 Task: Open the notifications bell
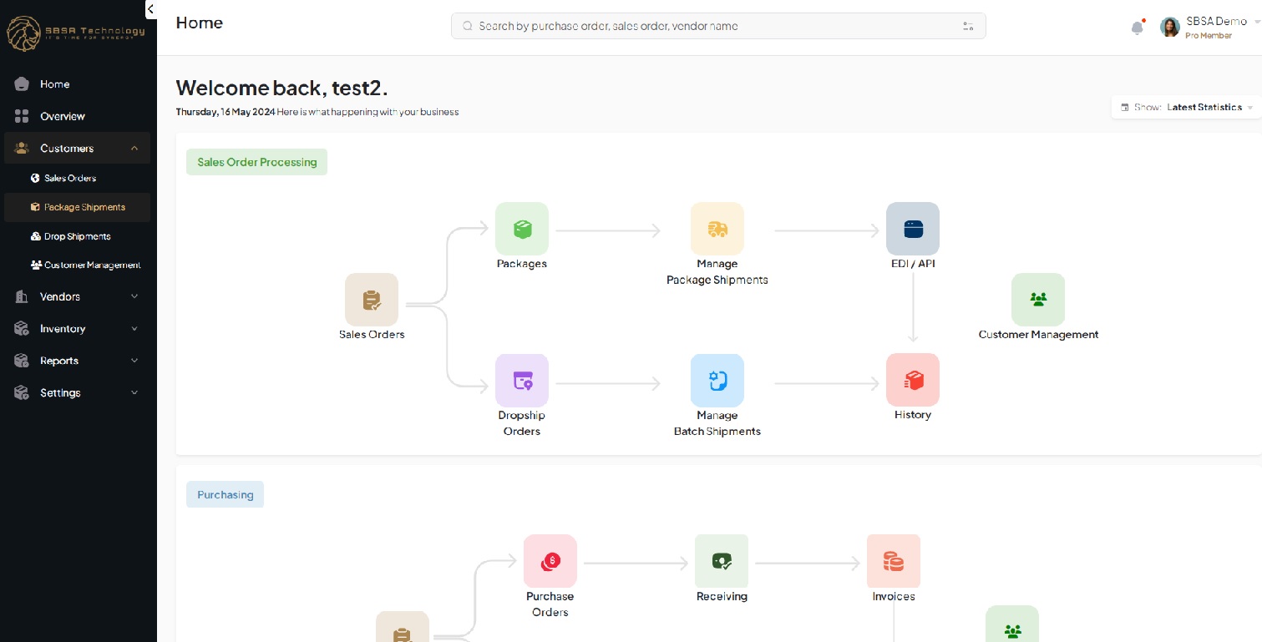click(1137, 27)
